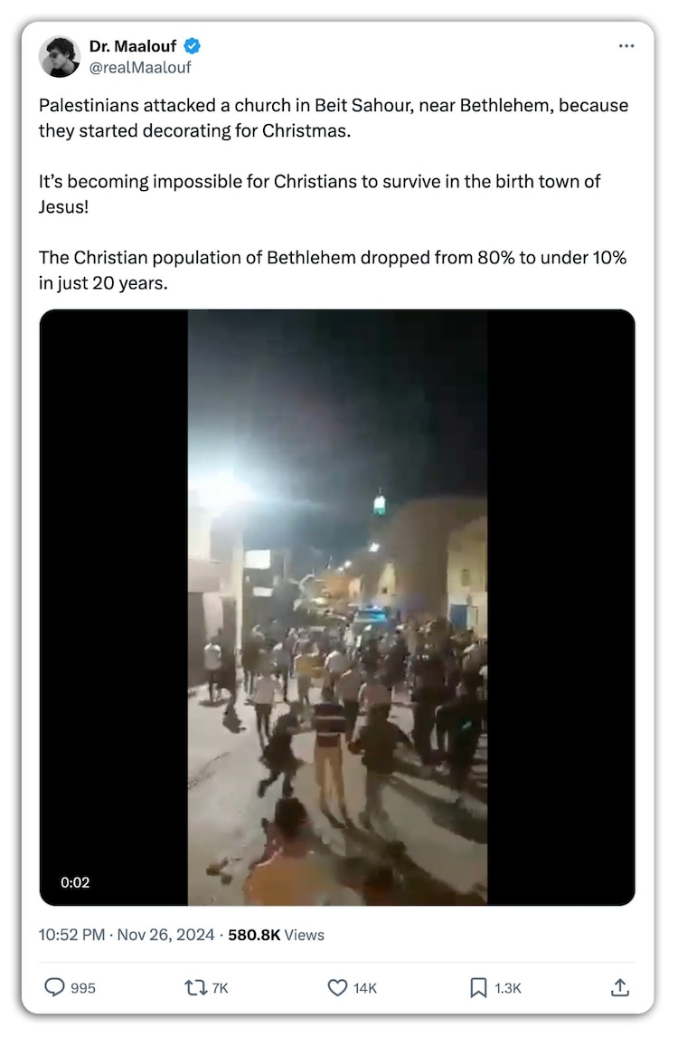678x1037 pixels.
Task: Click the 580.8K Views label
Action: (277, 935)
